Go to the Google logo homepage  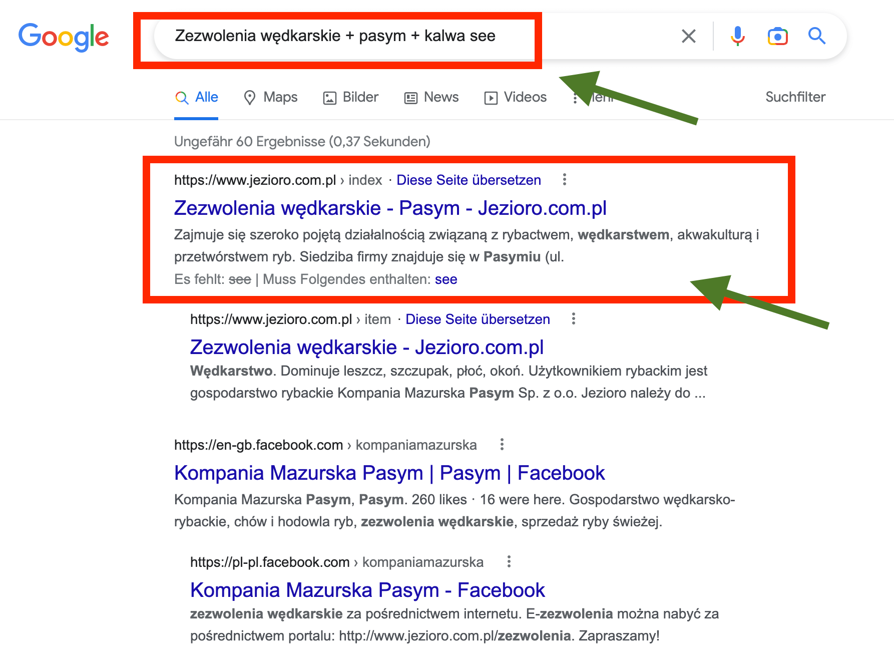[x=64, y=37]
